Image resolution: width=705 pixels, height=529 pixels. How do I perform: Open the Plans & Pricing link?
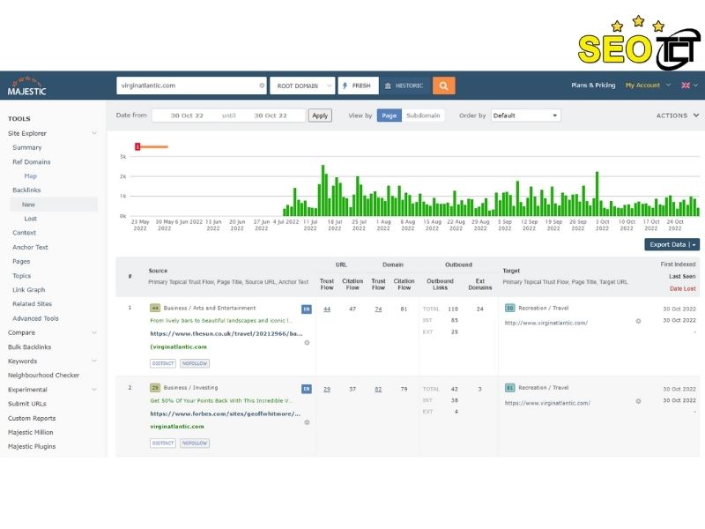[593, 85]
